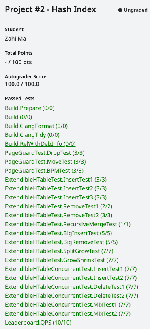
Task: View ExtendibleHTableTest.RecursiveMergeTest result
Action: click(x=68, y=224)
